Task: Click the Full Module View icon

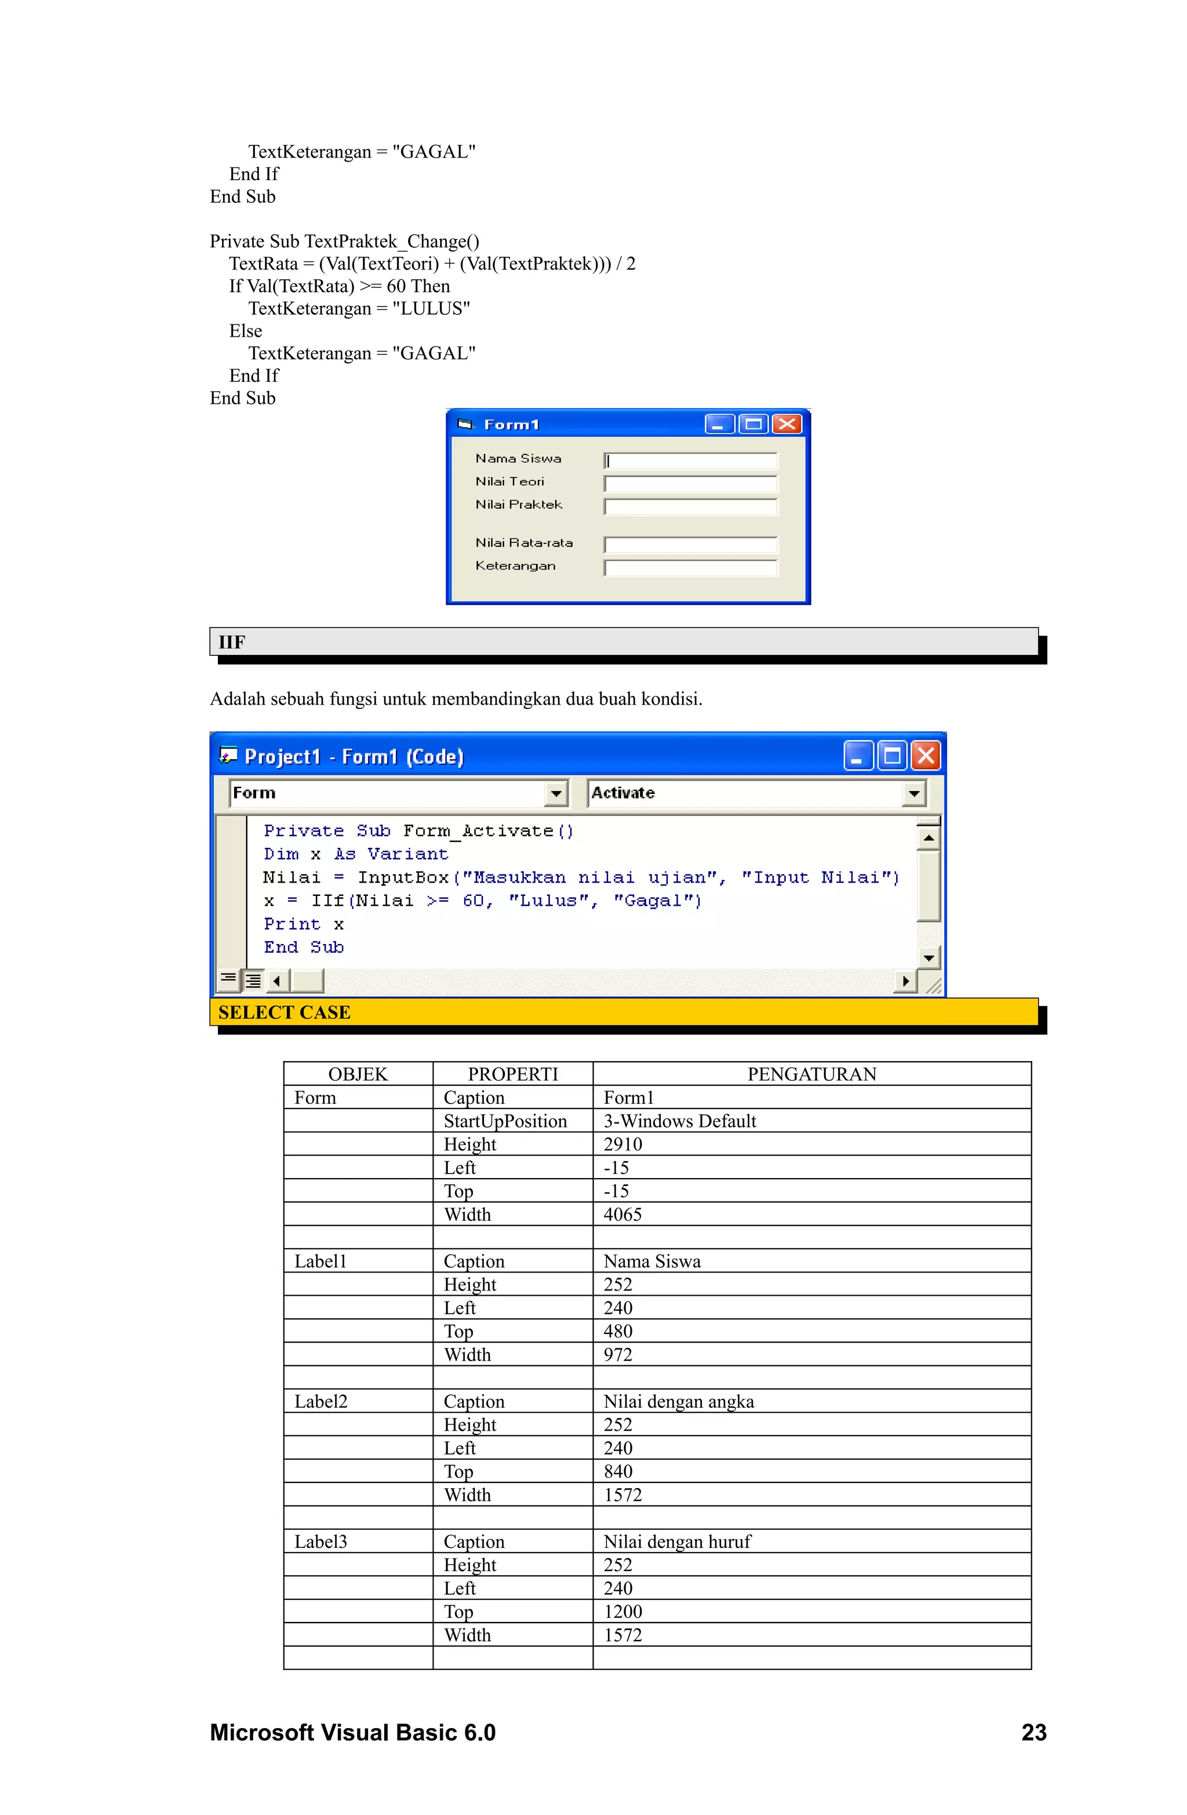Action: (253, 980)
